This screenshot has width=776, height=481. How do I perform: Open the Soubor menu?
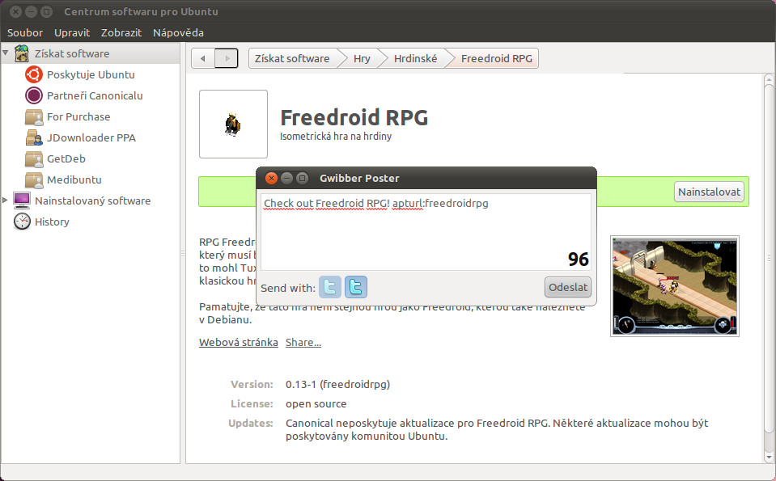click(25, 32)
